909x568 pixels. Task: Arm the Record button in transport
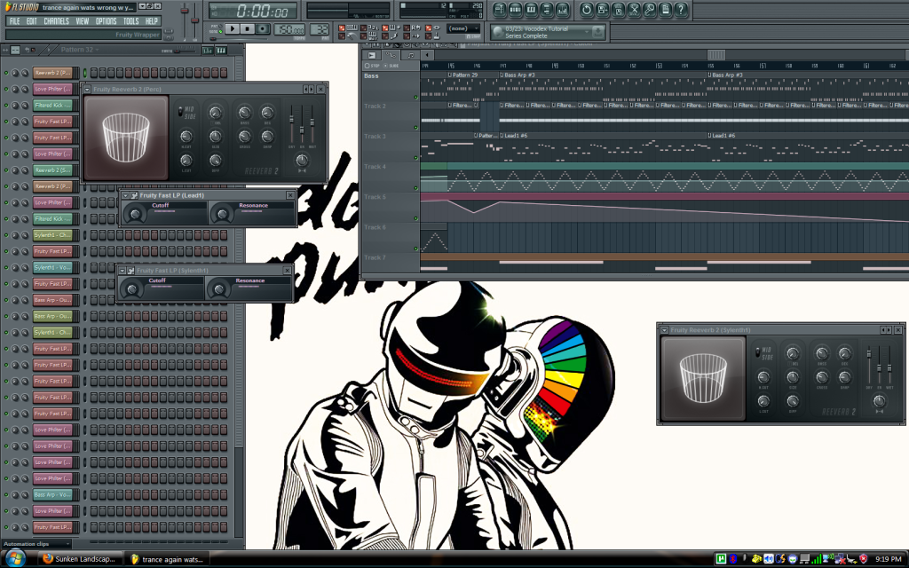pyautogui.click(x=263, y=28)
